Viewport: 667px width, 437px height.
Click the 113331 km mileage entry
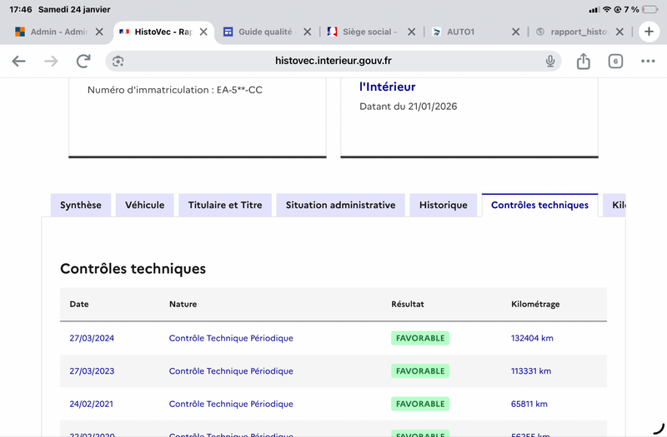[531, 371]
